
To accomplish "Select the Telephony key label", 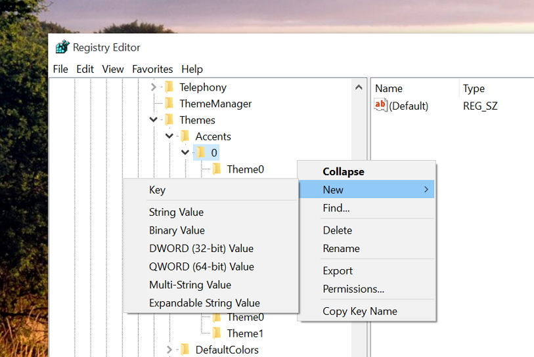I will [x=203, y=87].
